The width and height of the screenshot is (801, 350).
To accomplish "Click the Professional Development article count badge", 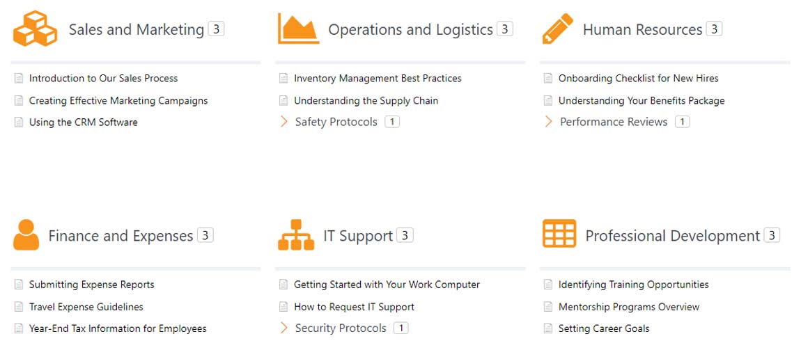I will coord(771,235).
